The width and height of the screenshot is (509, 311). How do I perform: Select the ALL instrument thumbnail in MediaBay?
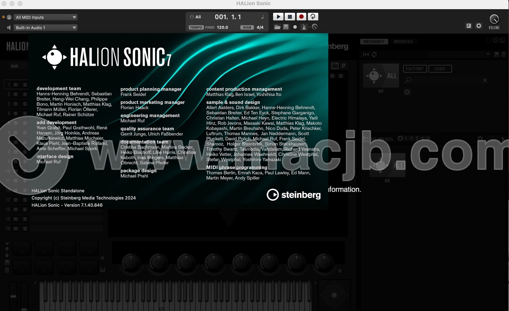[381, 76]
